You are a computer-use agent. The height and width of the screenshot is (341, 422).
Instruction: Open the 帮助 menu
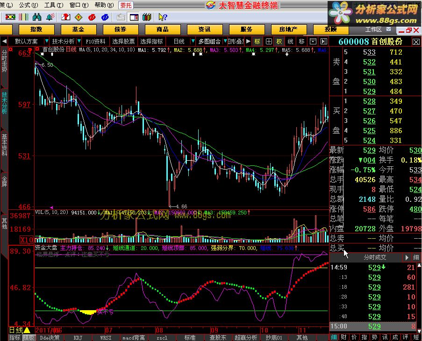(x=104, y=5)
